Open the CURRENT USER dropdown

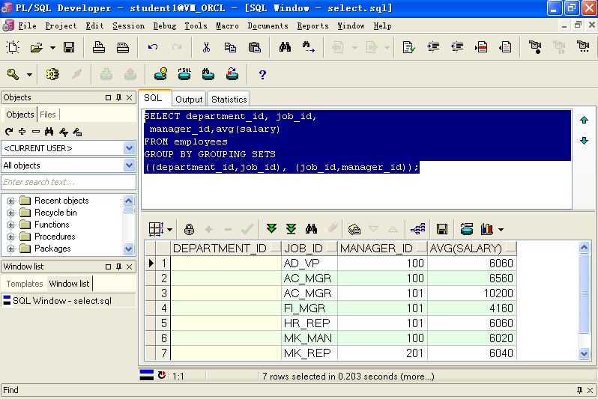tap(129, 147)
